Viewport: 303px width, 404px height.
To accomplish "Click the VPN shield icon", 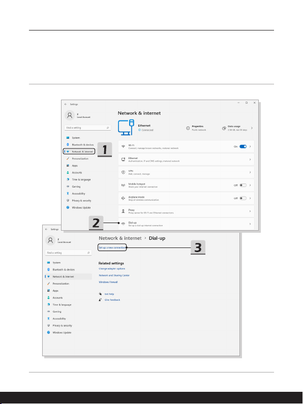I will [x=123, y=172].
